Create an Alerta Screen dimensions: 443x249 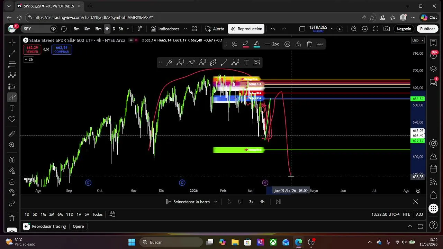click(215, 29)
